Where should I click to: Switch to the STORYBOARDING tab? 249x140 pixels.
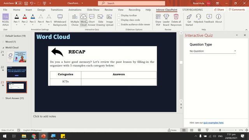pyautogui.click(x=193, y=10)
